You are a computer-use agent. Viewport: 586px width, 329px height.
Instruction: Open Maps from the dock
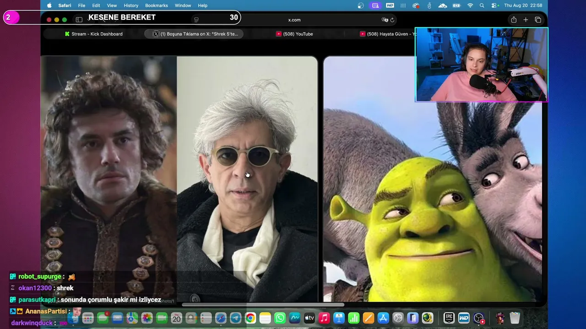pyautogui.click(x=132, y=318)
